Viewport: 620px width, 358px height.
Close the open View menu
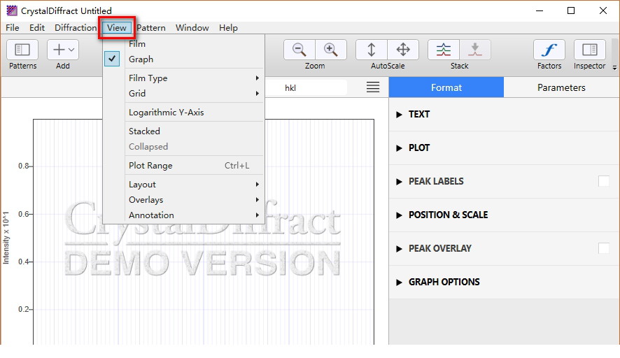(117, 28)
